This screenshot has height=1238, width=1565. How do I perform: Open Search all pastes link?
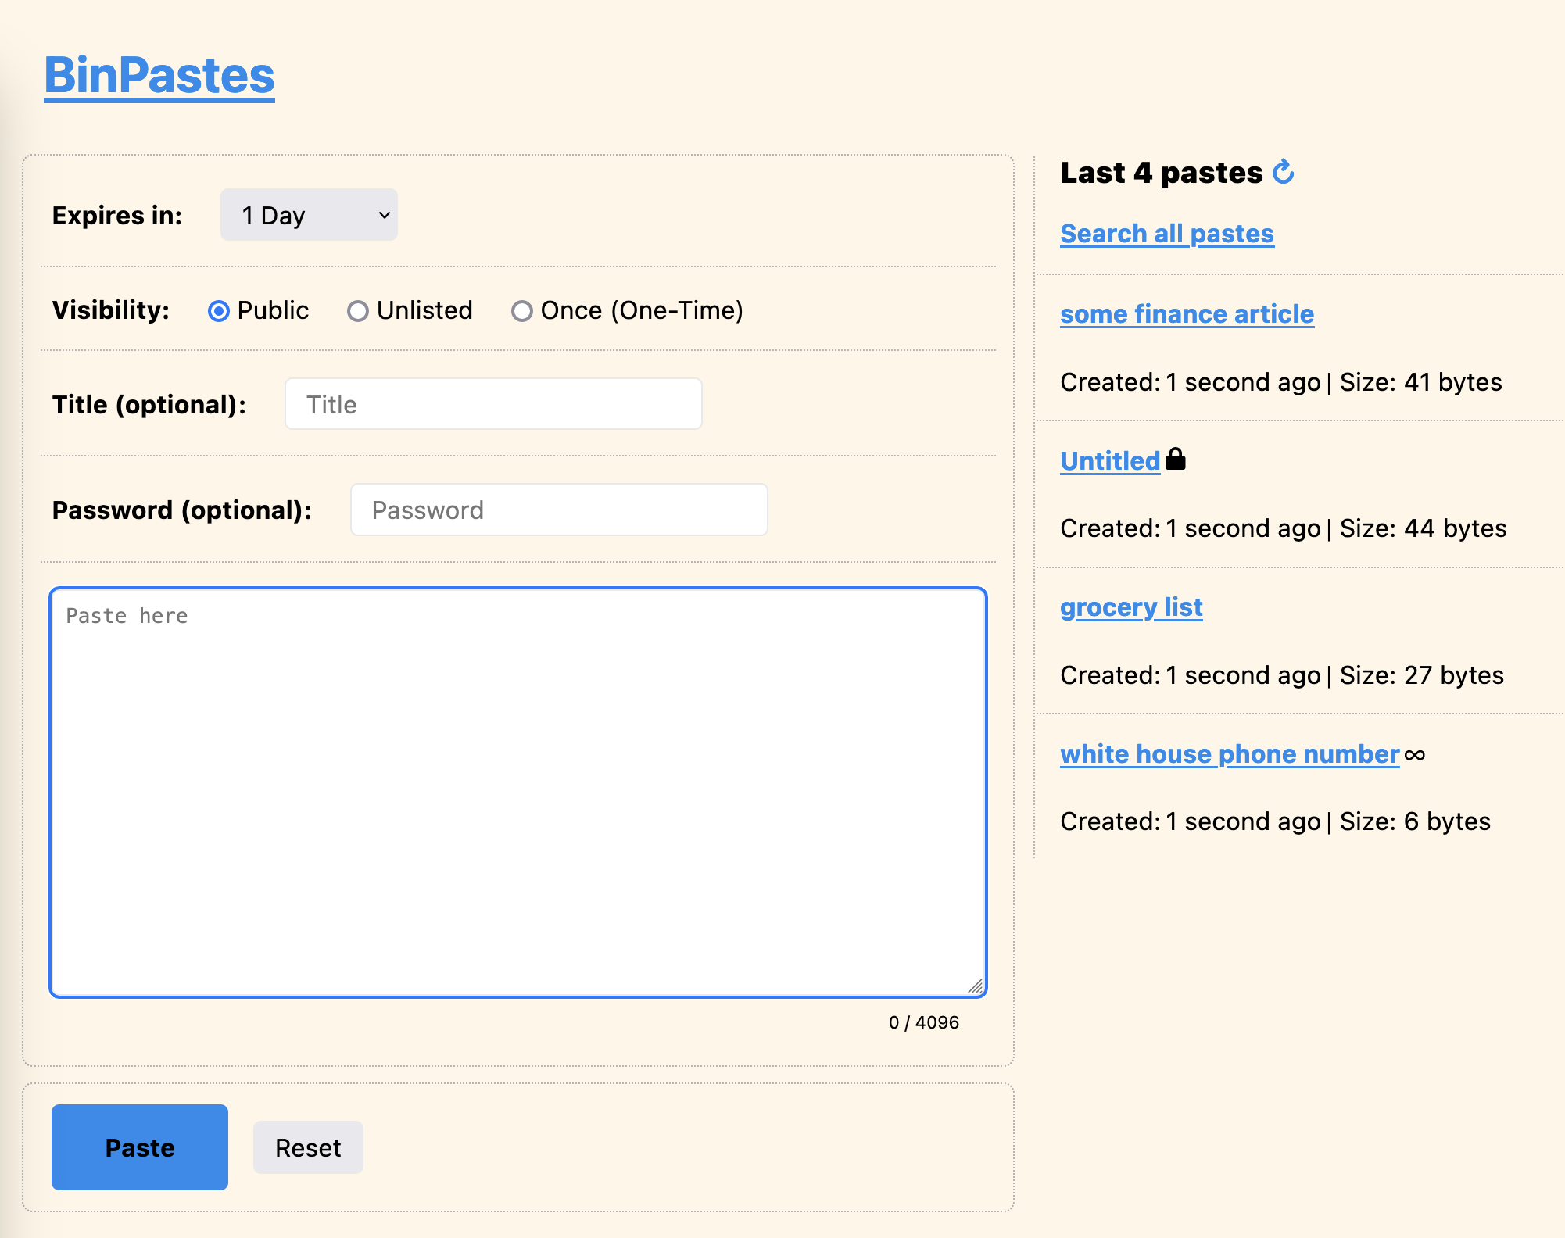pyautogui.click(x=1167, y=234)
